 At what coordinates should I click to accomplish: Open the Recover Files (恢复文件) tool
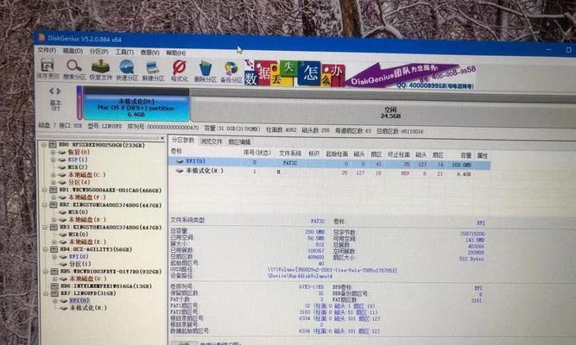100,66
